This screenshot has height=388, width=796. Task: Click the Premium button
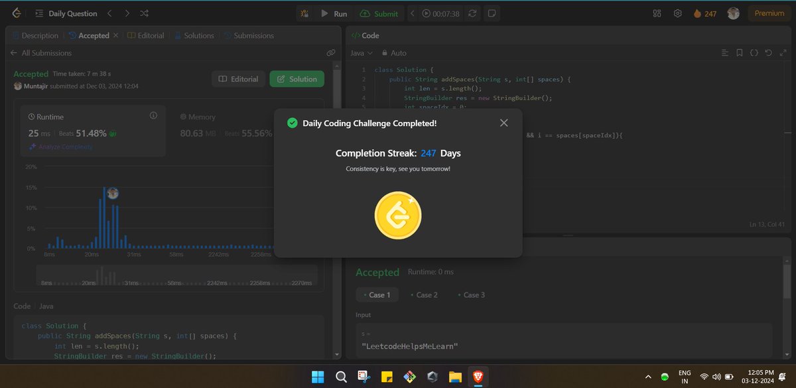(x=769, y=13)
